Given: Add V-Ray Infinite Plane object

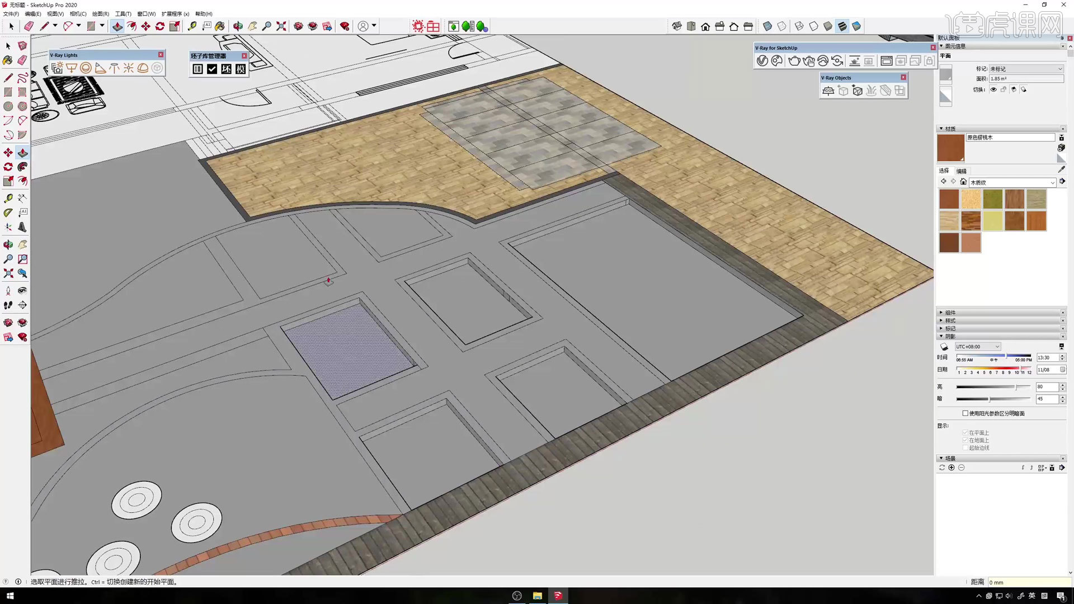Looking at the screenshot, I should click(x=828, y=91).
